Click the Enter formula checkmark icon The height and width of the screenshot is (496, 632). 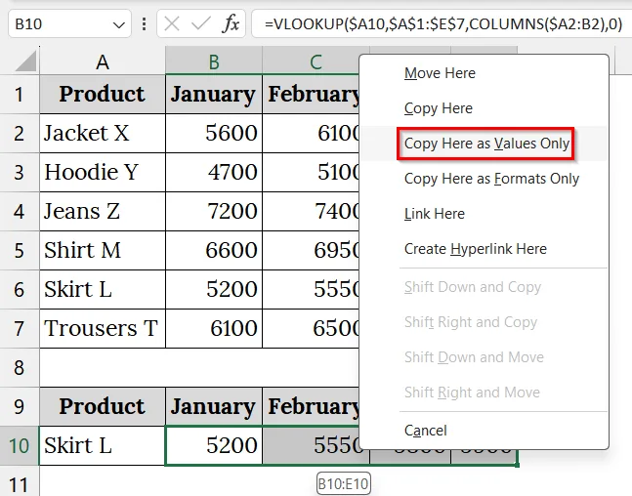tap(201, 24)
